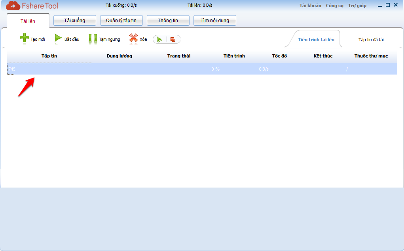Pause uploads with the Tạm ngưng icon
The width and height of the screenshot is (404, 251).
(x=93, y=38)
